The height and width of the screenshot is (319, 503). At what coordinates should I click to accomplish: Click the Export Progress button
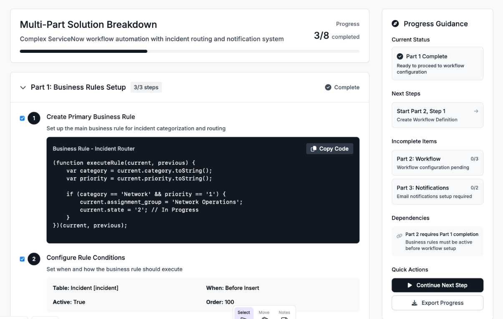tap(438, 303)
